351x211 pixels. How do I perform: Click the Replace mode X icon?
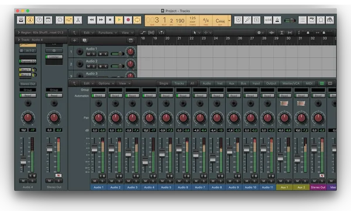click(238, 20)
